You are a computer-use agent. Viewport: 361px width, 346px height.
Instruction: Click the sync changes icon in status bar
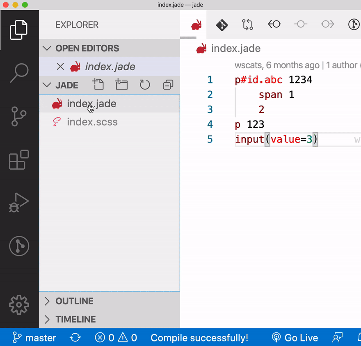tap(75, 337)
